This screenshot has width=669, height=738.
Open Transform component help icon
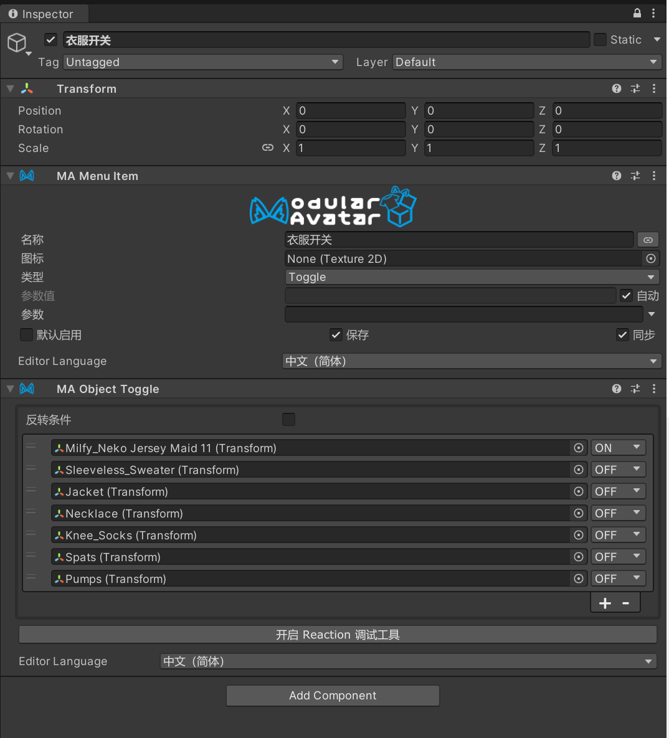point(617,88)
